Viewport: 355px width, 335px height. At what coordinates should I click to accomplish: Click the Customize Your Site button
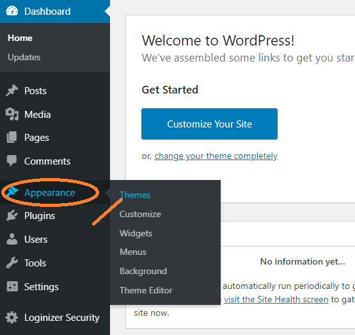pos(209,124)
